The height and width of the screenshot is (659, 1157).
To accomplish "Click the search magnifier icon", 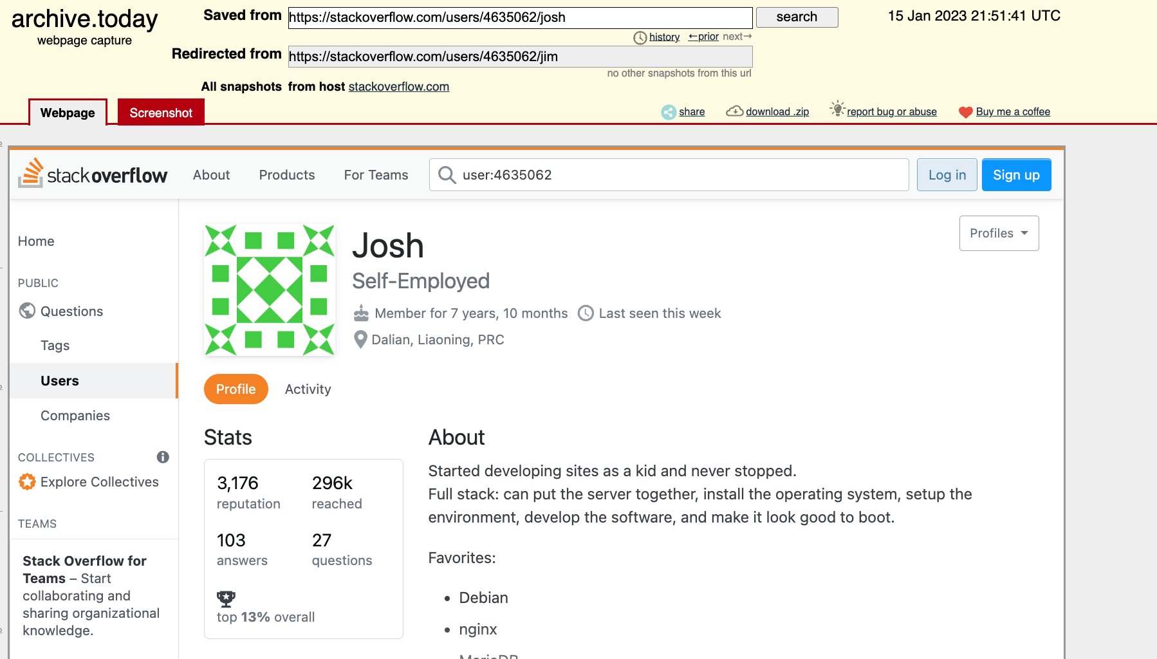I will point(447,175).
